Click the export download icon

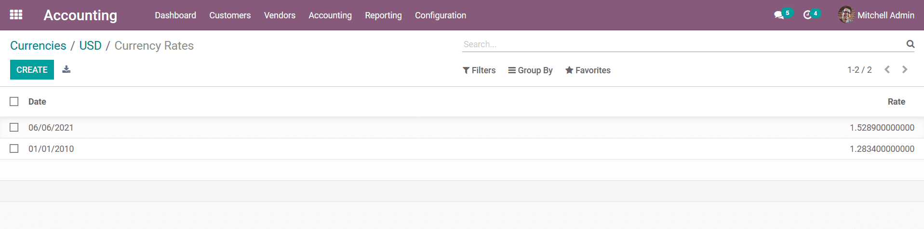(67, 69)
